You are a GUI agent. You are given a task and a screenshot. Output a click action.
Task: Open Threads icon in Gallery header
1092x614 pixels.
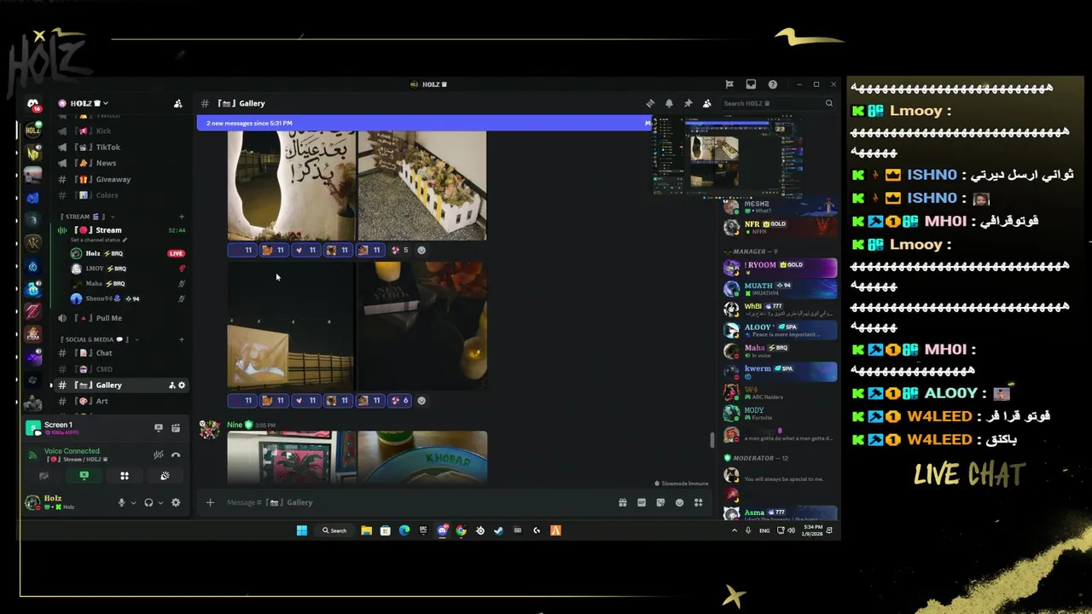[650, 103]
